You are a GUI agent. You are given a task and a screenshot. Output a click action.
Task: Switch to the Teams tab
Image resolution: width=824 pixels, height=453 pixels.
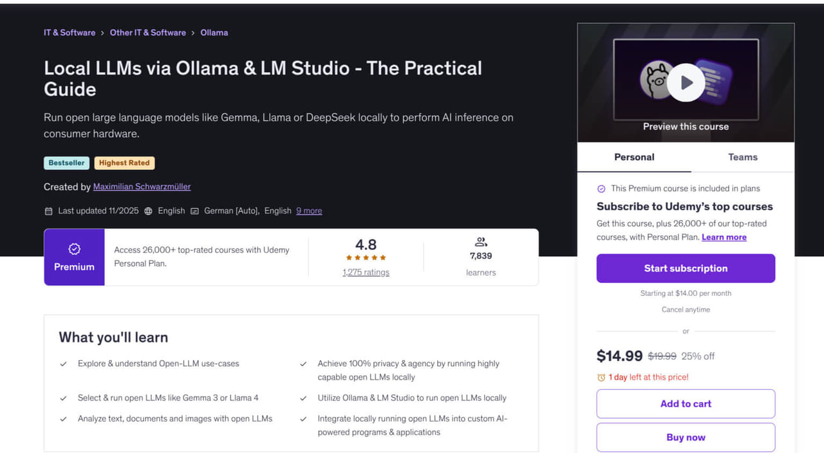[x=742, y=157]
